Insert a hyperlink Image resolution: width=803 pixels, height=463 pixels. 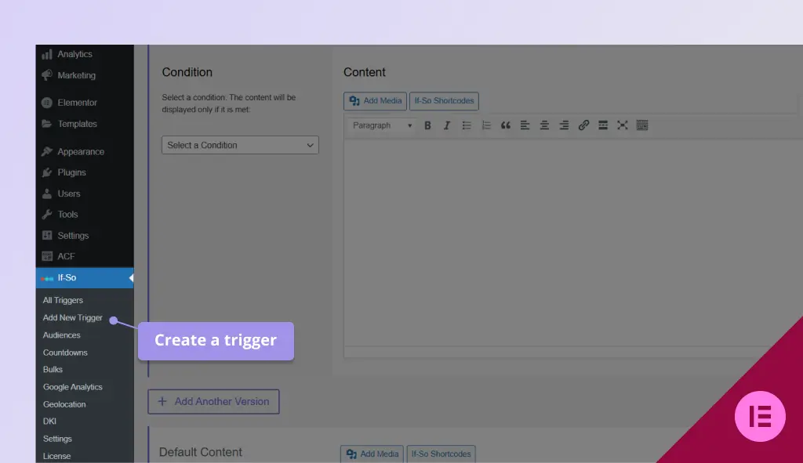(583, 125)
